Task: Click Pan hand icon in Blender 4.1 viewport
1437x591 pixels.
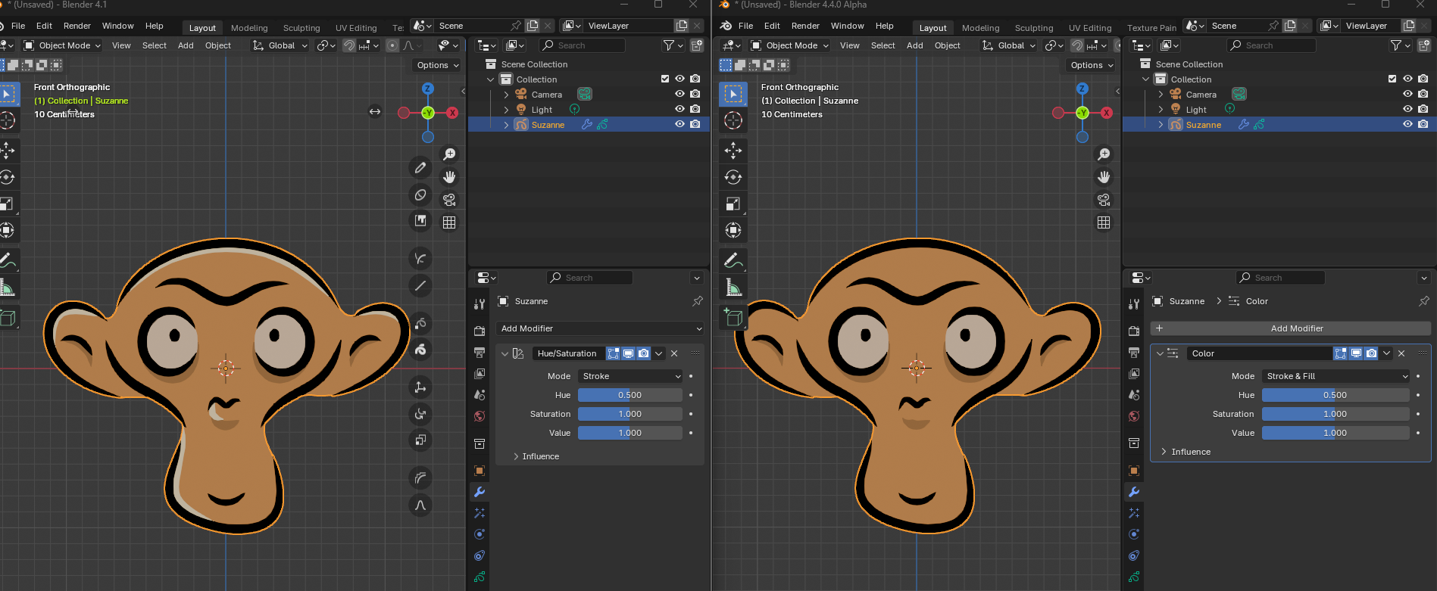Action: tap(449, 177)
